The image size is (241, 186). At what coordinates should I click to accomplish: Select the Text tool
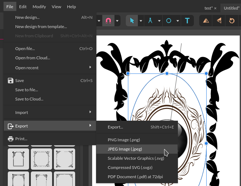point(187,21)
